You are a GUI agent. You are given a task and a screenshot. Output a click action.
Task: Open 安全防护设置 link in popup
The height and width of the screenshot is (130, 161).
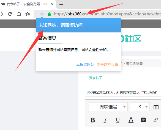(x=108, y=65)
